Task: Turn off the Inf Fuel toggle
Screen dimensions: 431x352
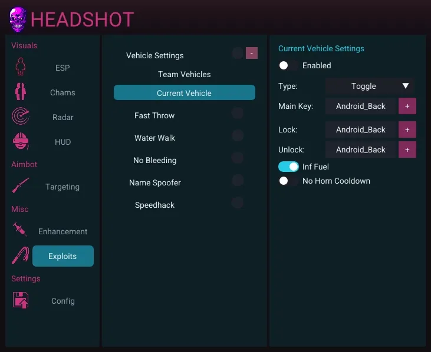Action: point(288,167)
